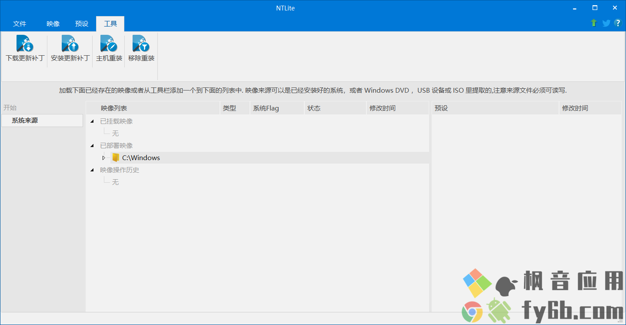Viewport: 626px width, 325px height.
Task: Collapse the 已挂载映像 group
Action: pyautogui.click(x=92, y=121)
